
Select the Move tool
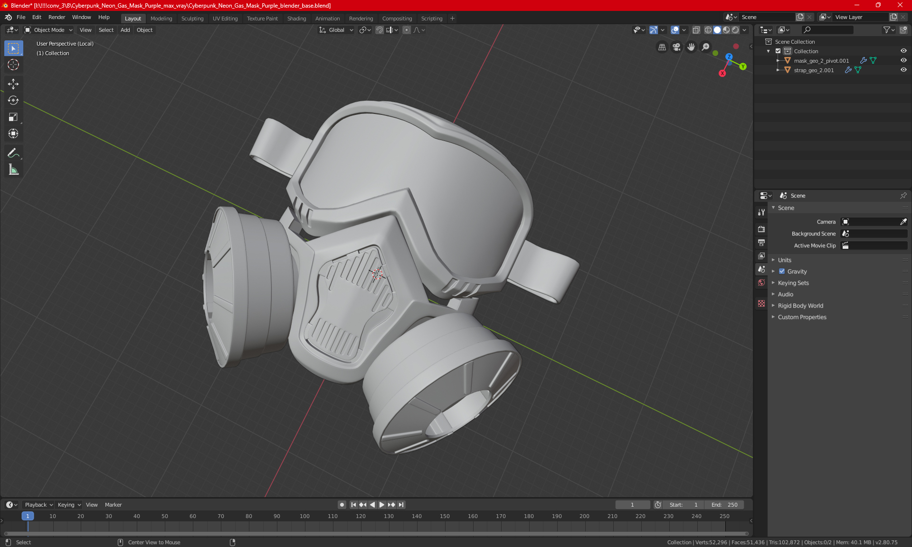13,84
